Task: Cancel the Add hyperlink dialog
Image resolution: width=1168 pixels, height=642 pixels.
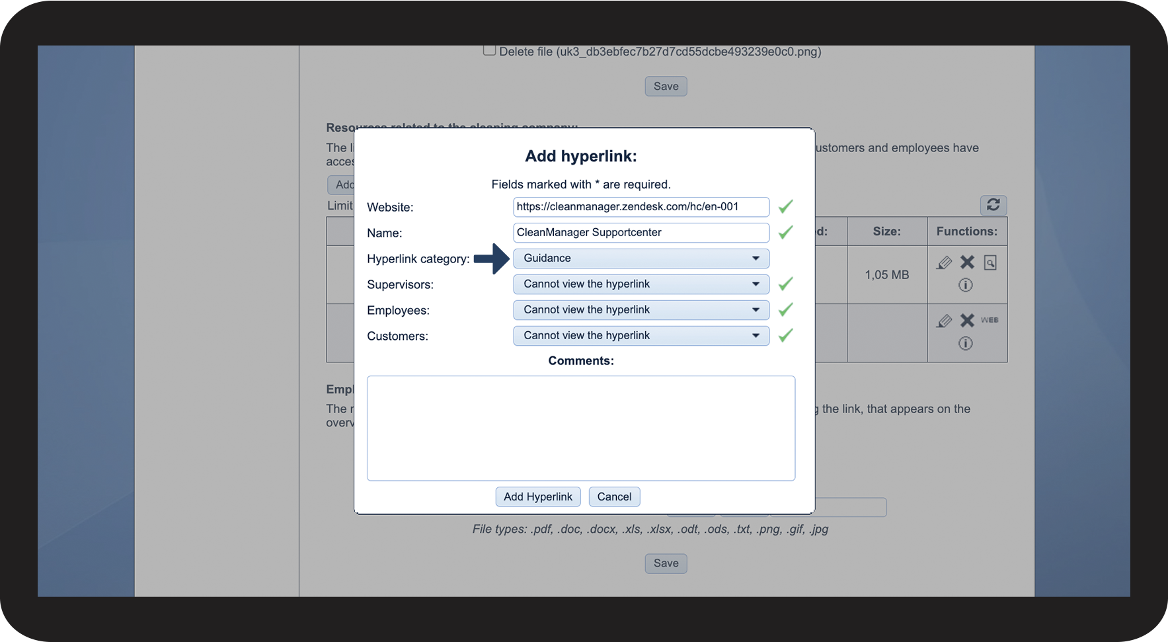Action: click(x=614, y=497)
